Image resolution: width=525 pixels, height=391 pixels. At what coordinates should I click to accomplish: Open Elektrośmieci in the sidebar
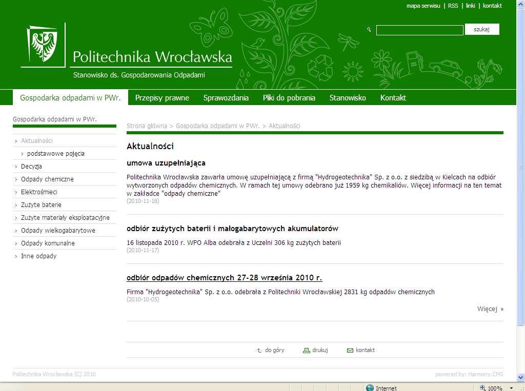39,192
